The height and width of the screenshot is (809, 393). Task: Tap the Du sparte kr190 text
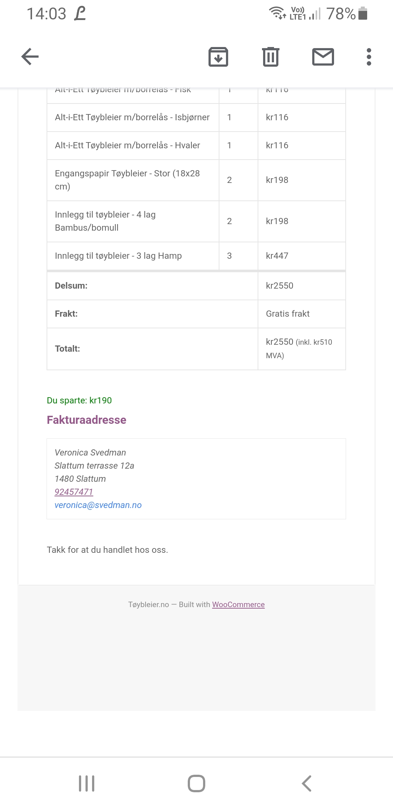pyautogui.click(x=79, y=400)
